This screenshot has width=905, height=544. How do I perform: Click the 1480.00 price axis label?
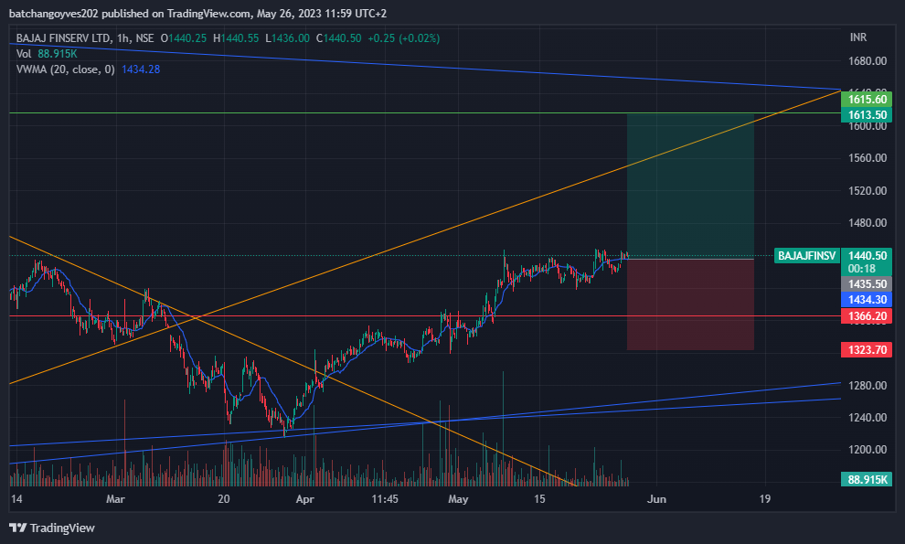coord(867,223)
